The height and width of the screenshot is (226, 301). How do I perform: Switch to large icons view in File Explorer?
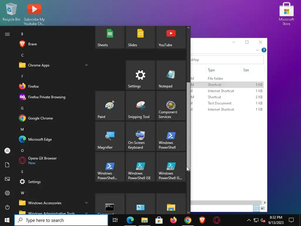coord(262,208)
